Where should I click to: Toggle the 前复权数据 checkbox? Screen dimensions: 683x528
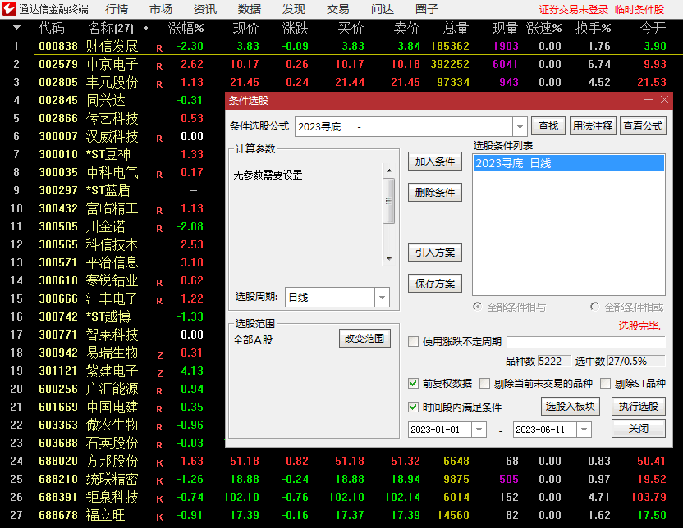tap(414, 383)
